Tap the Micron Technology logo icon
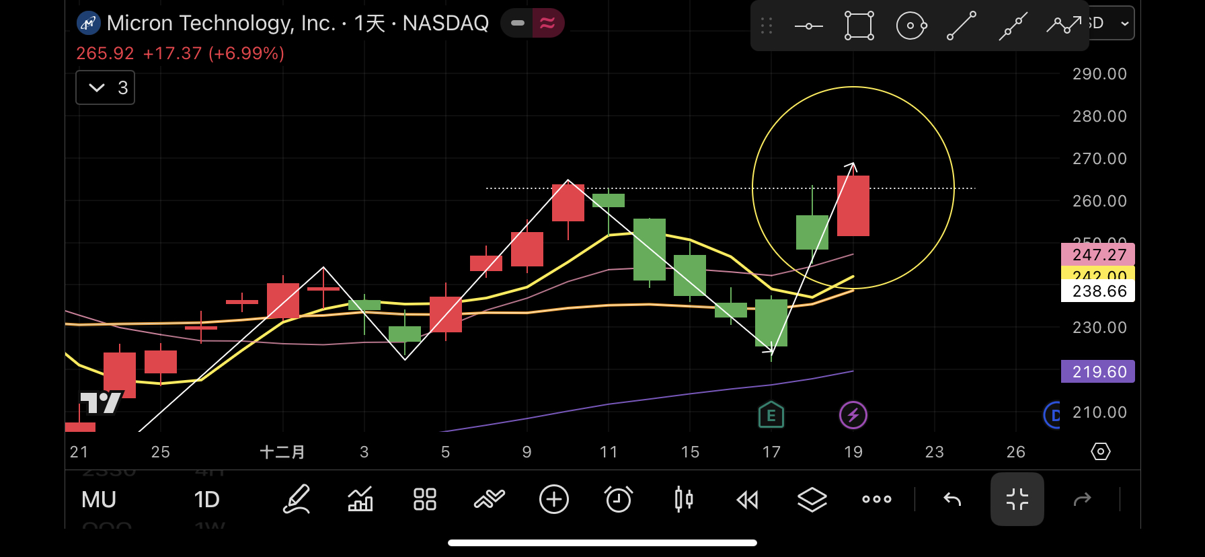 [88, 24]
